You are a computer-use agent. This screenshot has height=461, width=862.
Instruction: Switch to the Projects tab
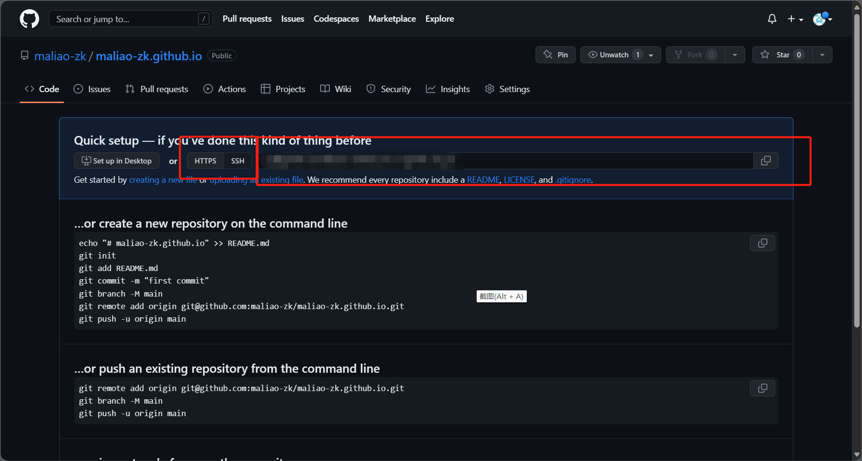pos(283,89)
